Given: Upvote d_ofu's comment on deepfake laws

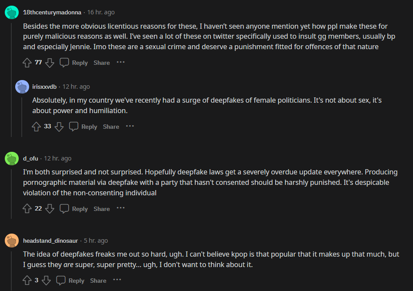Looking at the screenshot, I should click(27, 209).
